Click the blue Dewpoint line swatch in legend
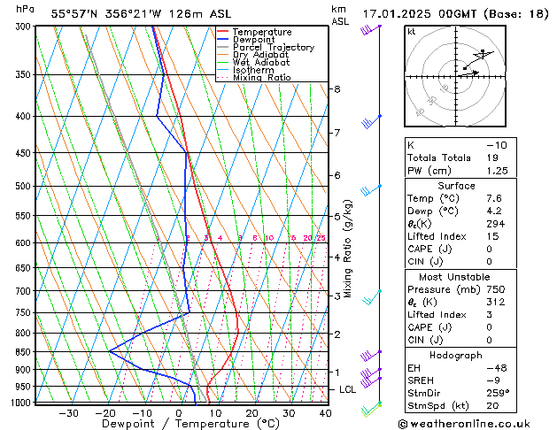Screen dimensions: 557x430 pos(222,40)
